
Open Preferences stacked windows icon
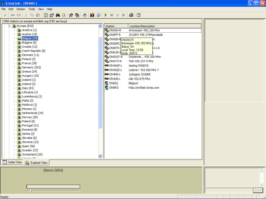77,15
